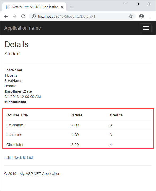Open Chrome three-dot menu

[x=150, y=16]
